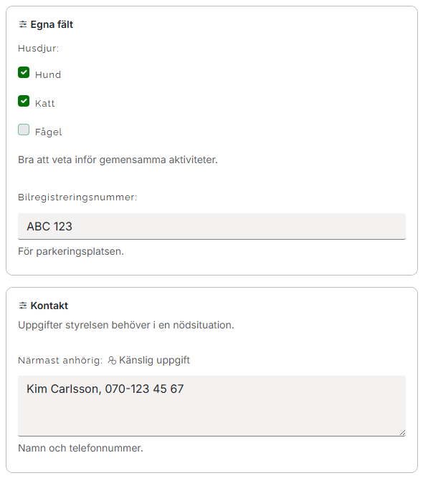Image resolution: width=423 pixels, height=478 pixels.
Task: Grab the text area resize handle corner
Action: click(x=402, y=433)
